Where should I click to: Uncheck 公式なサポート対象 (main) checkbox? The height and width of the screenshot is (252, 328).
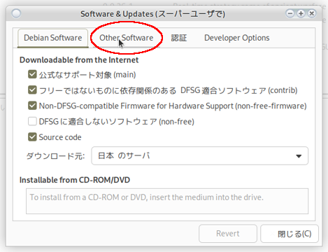click(x=32, y=75)
